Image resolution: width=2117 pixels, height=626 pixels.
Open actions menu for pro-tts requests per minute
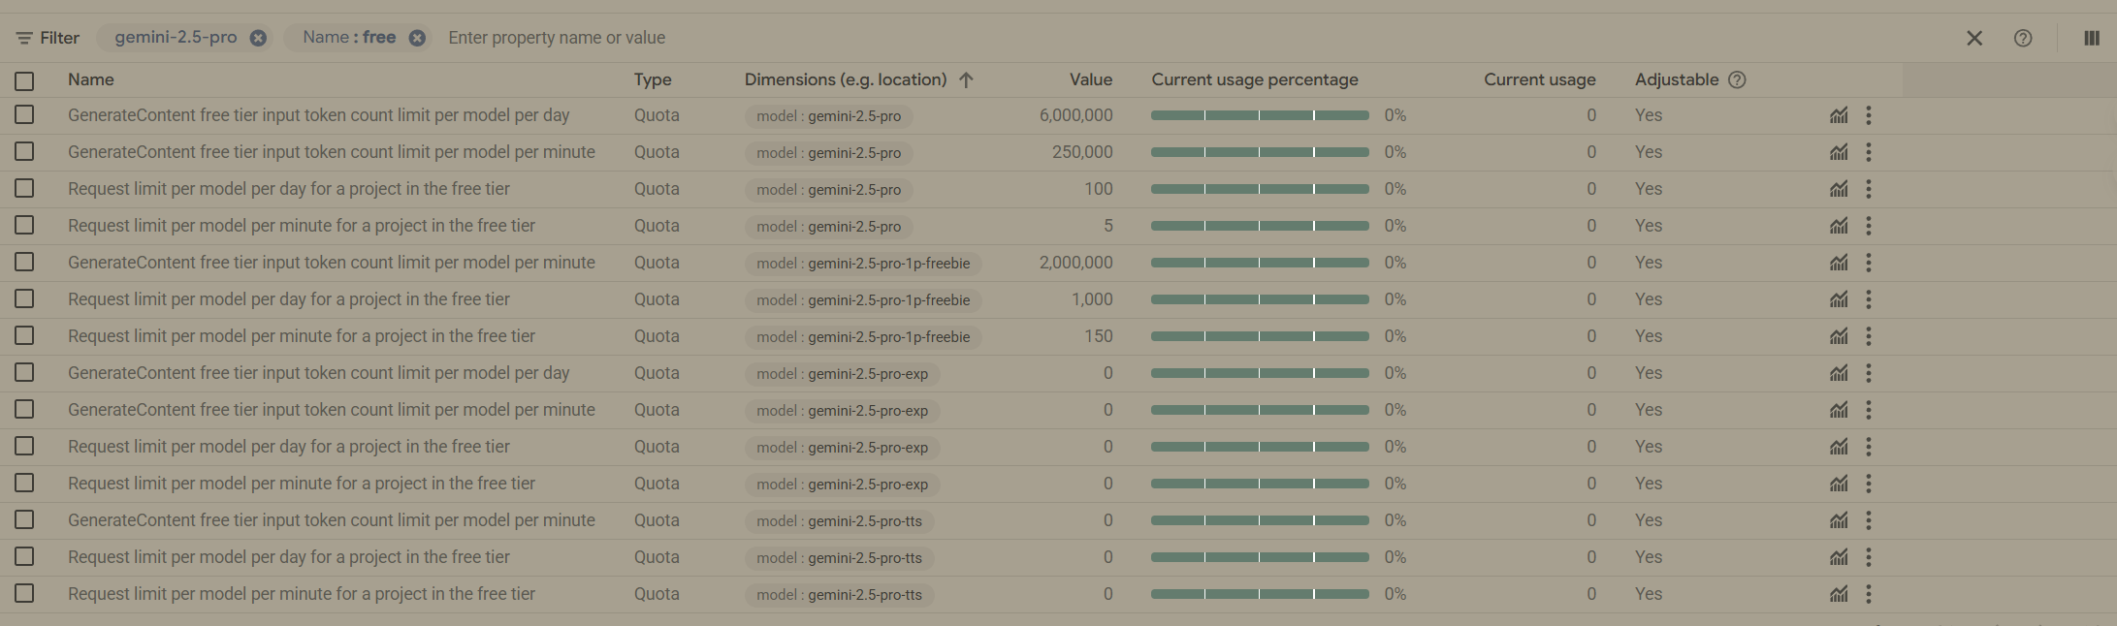click(x=1869, y=594)
